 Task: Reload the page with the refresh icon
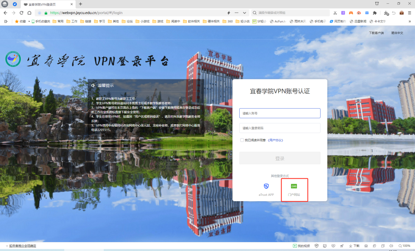pos(21,13)
